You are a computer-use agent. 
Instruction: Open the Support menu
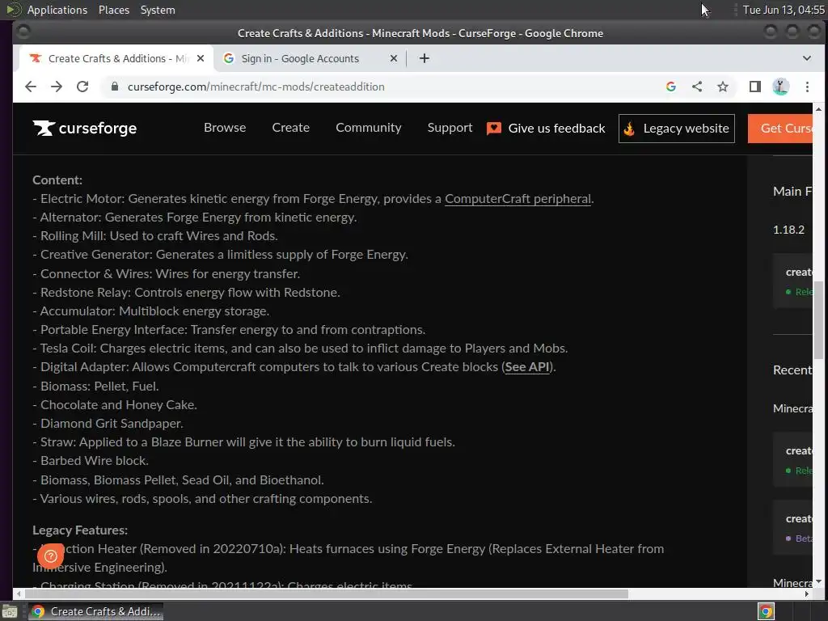[450, 128]
